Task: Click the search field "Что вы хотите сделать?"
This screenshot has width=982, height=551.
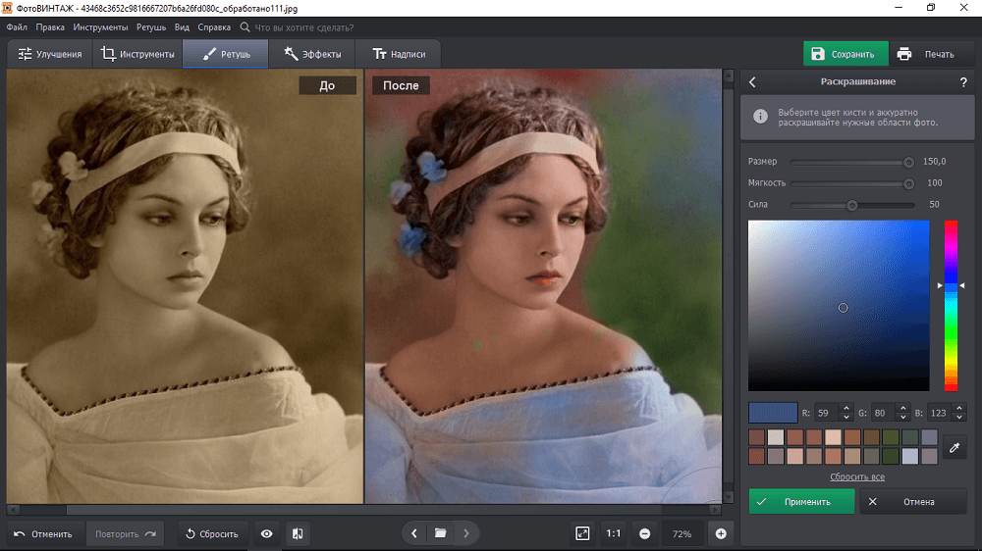Action: tap(304, 27)
